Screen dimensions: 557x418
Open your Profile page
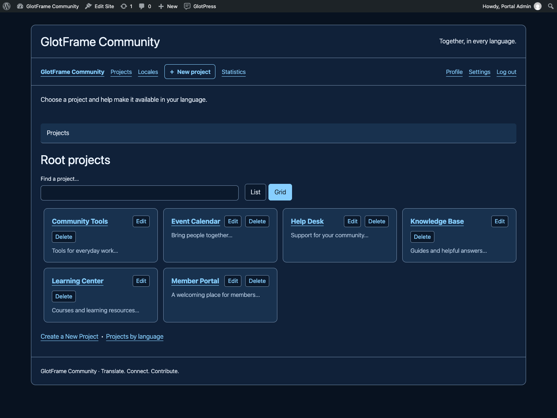[454, 72]
